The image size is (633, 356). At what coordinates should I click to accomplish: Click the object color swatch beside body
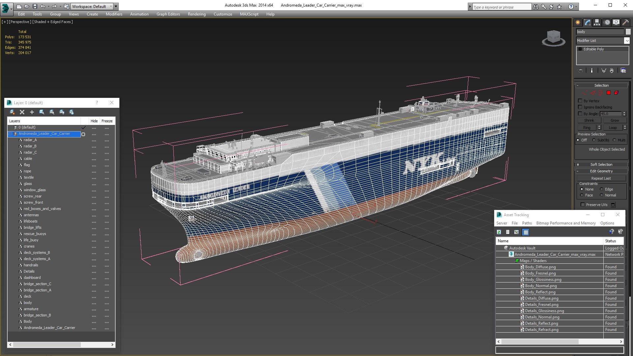[628, 32]
